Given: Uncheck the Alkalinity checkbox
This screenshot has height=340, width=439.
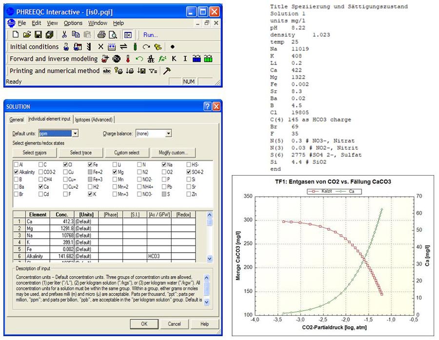Looking at the screenshot, I should pos(16,172).
